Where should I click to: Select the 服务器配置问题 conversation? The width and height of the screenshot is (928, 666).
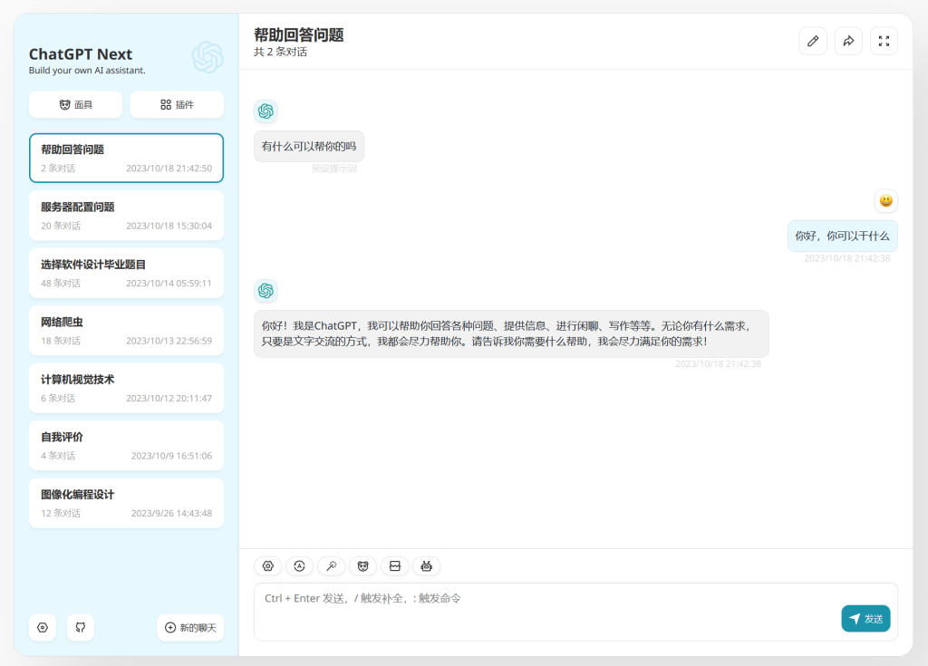[126, 216]
